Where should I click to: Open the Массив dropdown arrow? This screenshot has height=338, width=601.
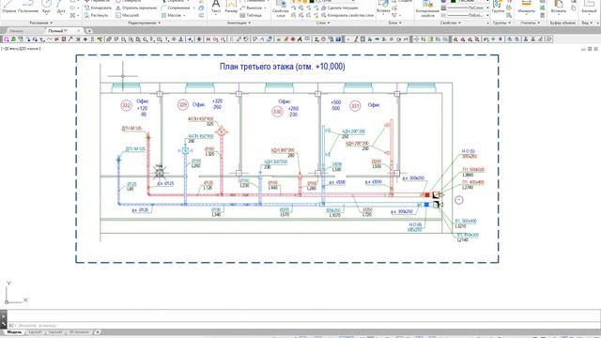pyautogui.click(x=184, y=15)
